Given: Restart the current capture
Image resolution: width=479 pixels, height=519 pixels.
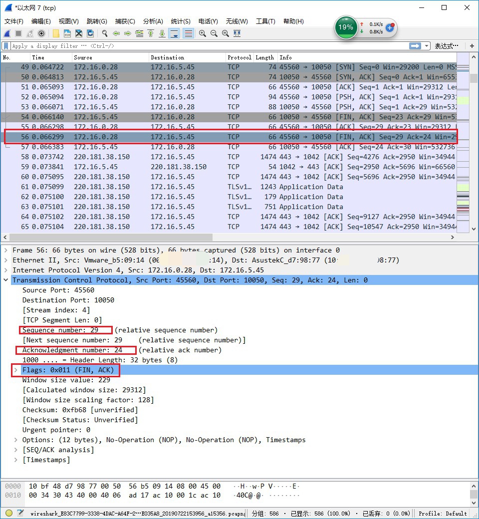Looking at the screenshot, I should (x=30, y=33).
